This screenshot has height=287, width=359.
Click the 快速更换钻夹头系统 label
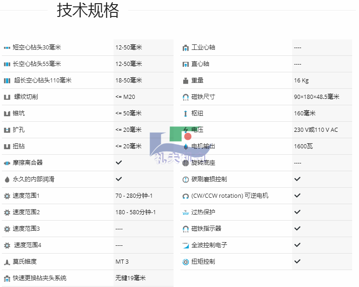[39, 278]
